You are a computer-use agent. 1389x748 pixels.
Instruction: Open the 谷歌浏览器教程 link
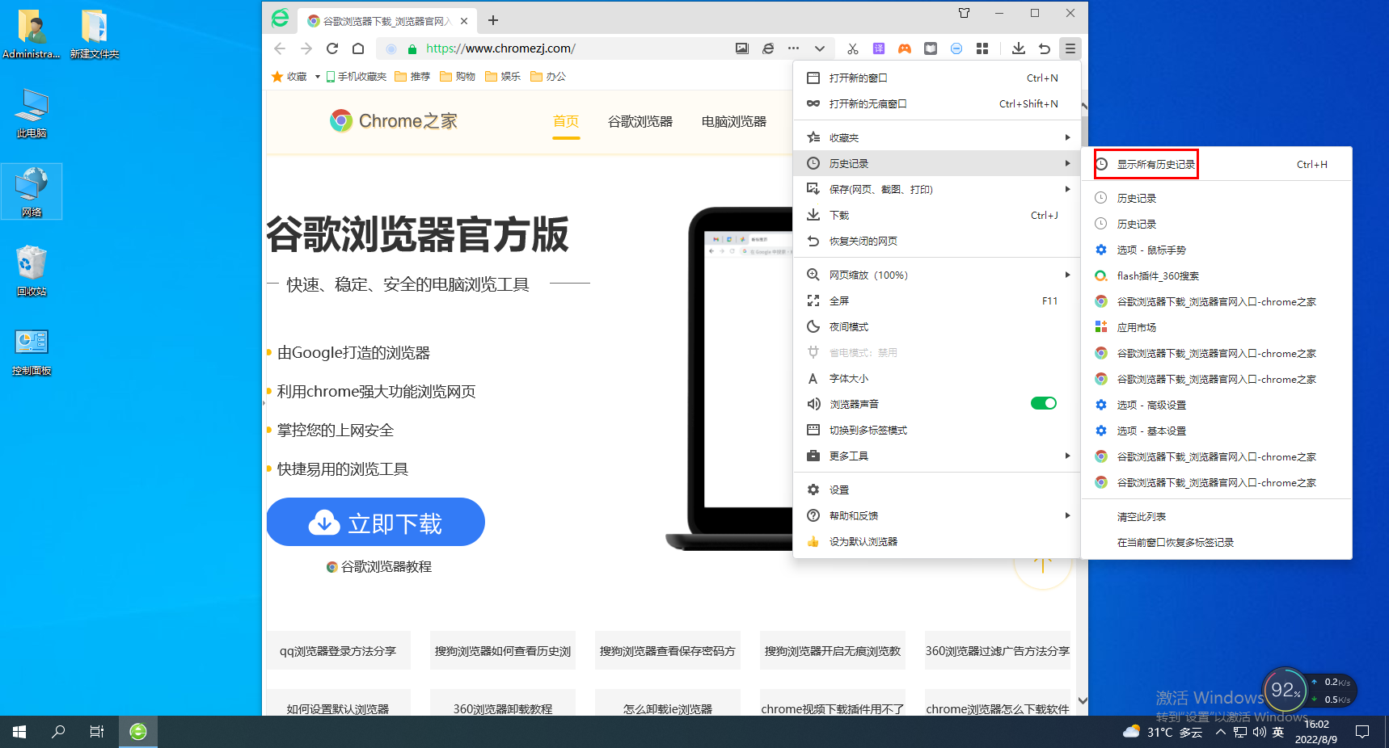coord(379,567)
